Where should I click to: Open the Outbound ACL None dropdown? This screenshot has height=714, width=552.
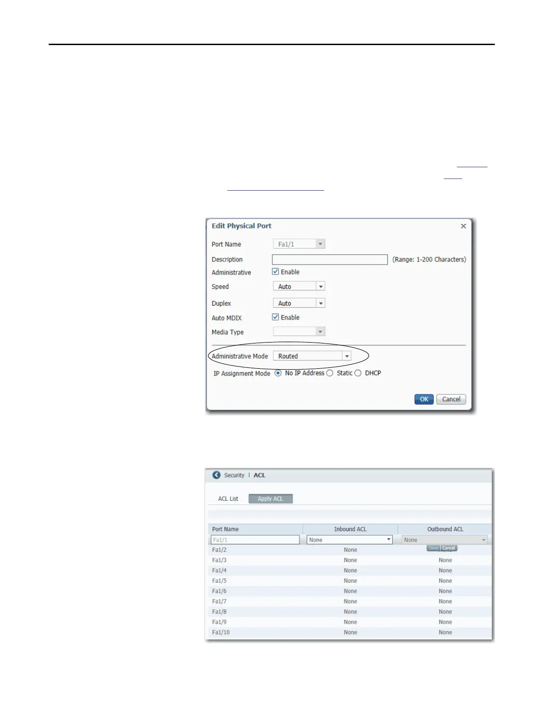[x=445, y=540]
